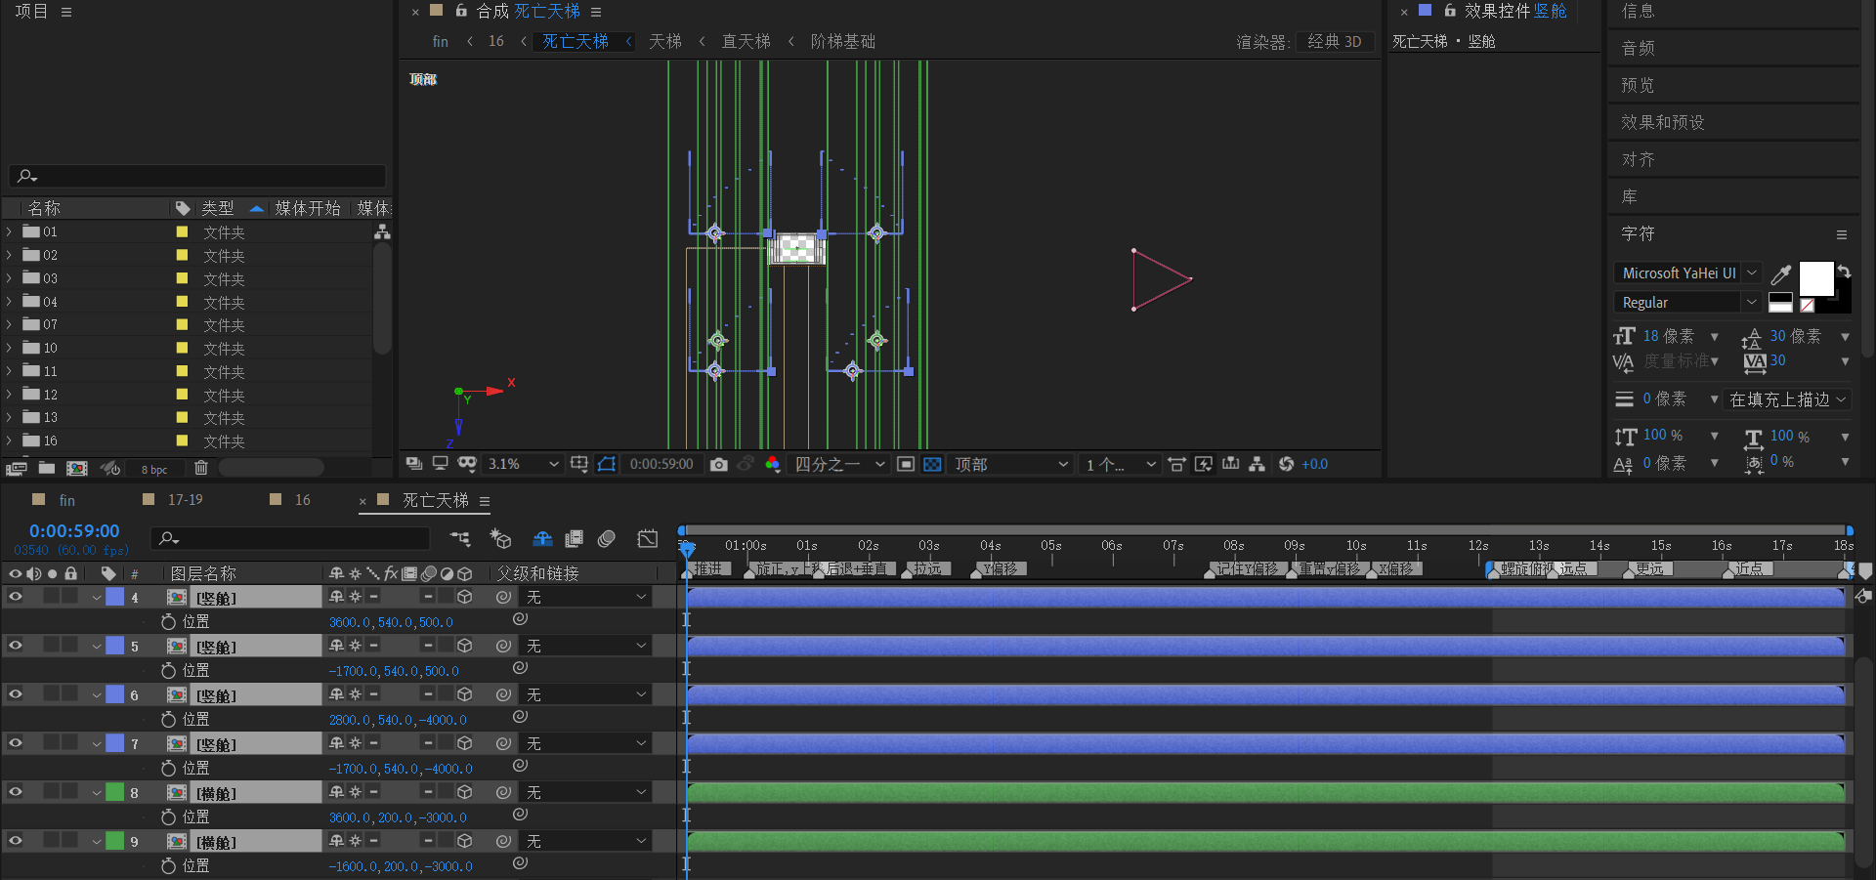Click the always preview this view icon

coord(413,464)
